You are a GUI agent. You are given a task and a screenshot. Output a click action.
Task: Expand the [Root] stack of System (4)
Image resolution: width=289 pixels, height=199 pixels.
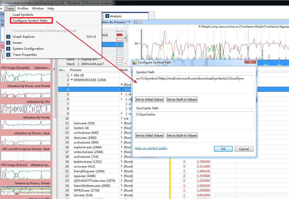tap(122, 128)
